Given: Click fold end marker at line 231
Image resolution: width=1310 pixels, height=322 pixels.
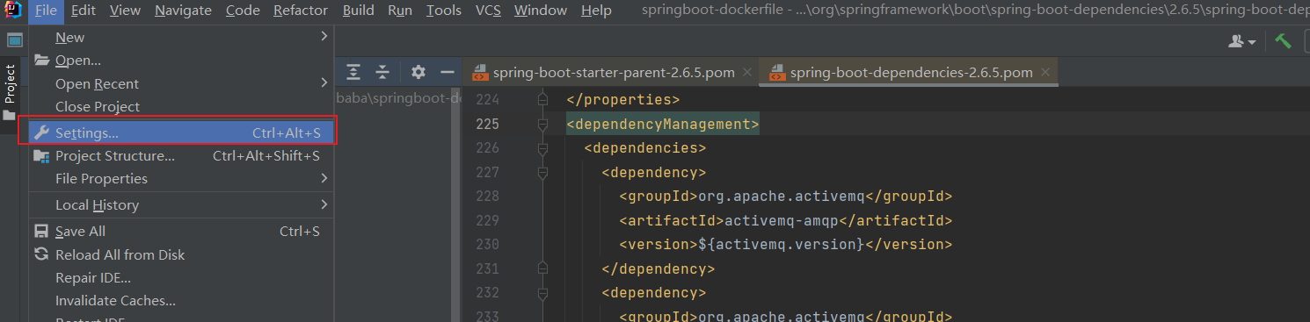Looking at the screenshot, I should 542,268.
